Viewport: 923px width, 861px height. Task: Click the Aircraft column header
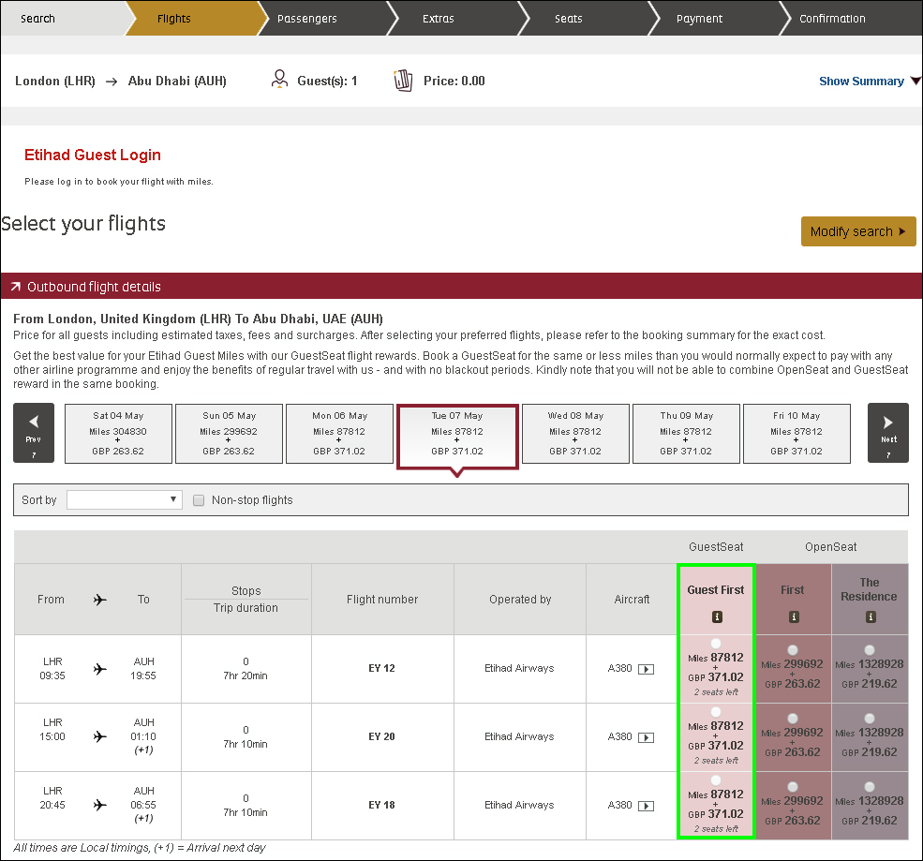pyautogui.click(x=633, y=600)
